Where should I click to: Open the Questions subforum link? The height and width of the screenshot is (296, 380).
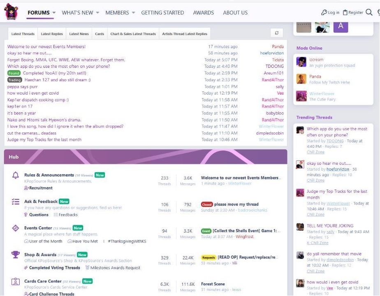(39, 215)
